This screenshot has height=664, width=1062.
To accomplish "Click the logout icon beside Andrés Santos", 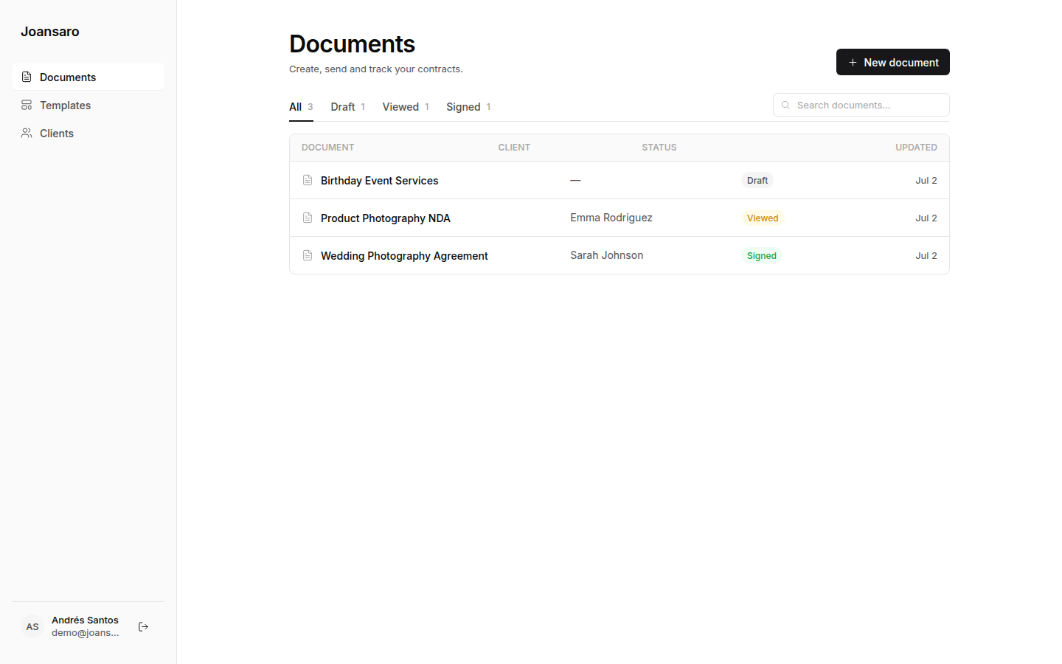I will (144, 626).
